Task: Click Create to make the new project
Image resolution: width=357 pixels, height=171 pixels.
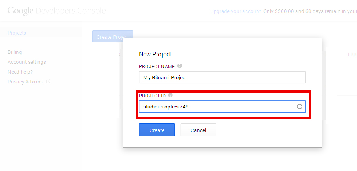Action: click(x=157, y=130)
